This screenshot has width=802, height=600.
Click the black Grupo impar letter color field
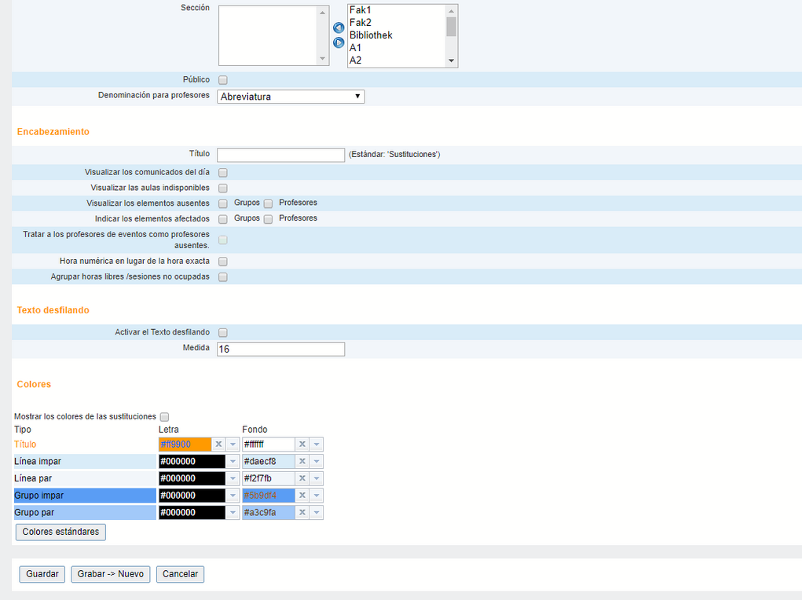click(x=192, y=495)
